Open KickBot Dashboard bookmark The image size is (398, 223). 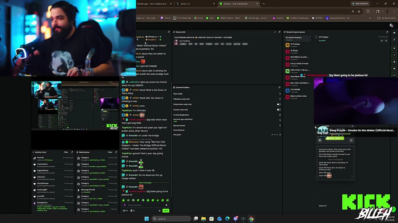point(298,18)
